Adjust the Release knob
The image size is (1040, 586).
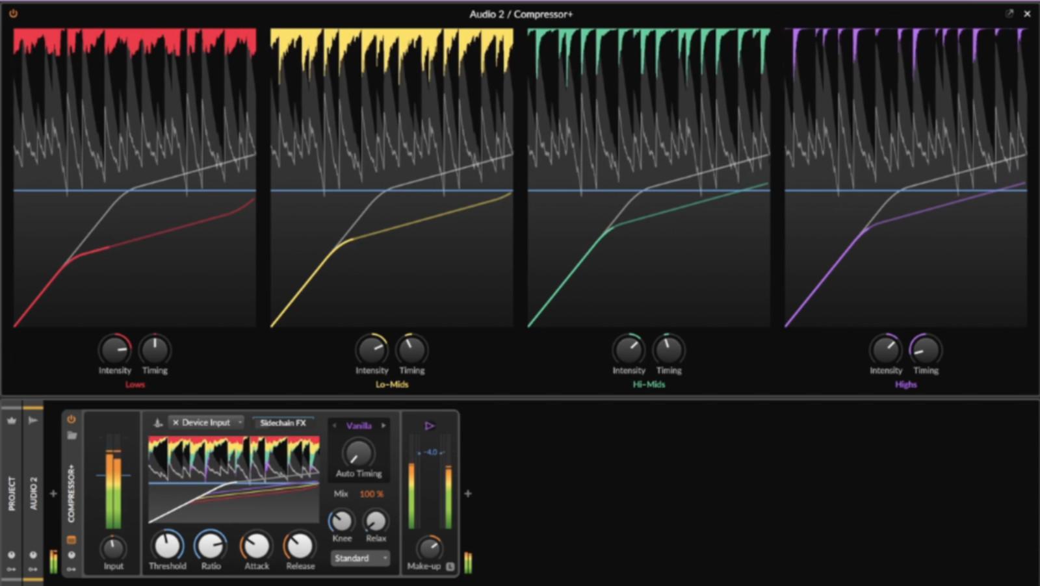pyautogui.click(x=300, y=546)
